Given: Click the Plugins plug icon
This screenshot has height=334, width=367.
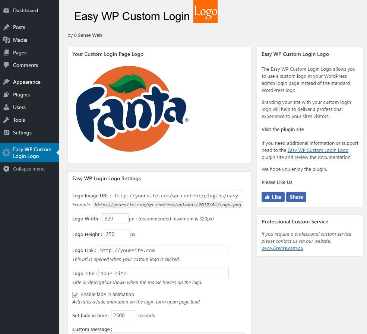Looking at the screenshot, I should pos(6,95).
